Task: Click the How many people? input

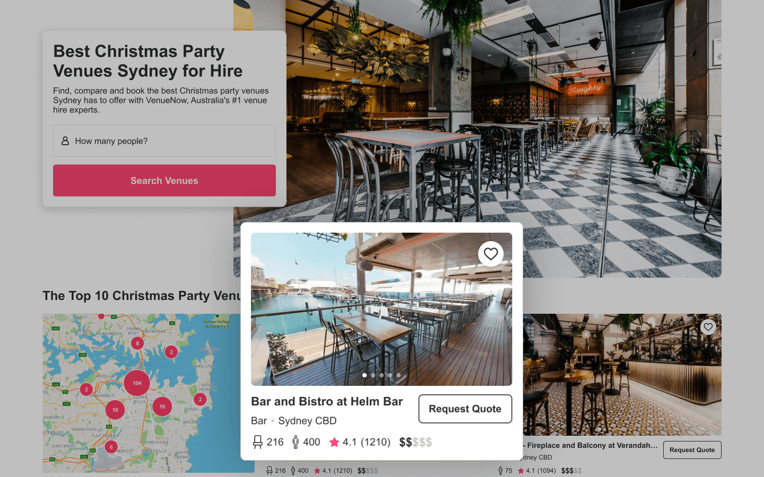Action: point(164,141)
